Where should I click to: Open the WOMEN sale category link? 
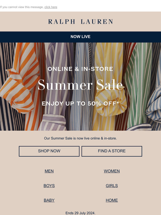pos(112,171)
